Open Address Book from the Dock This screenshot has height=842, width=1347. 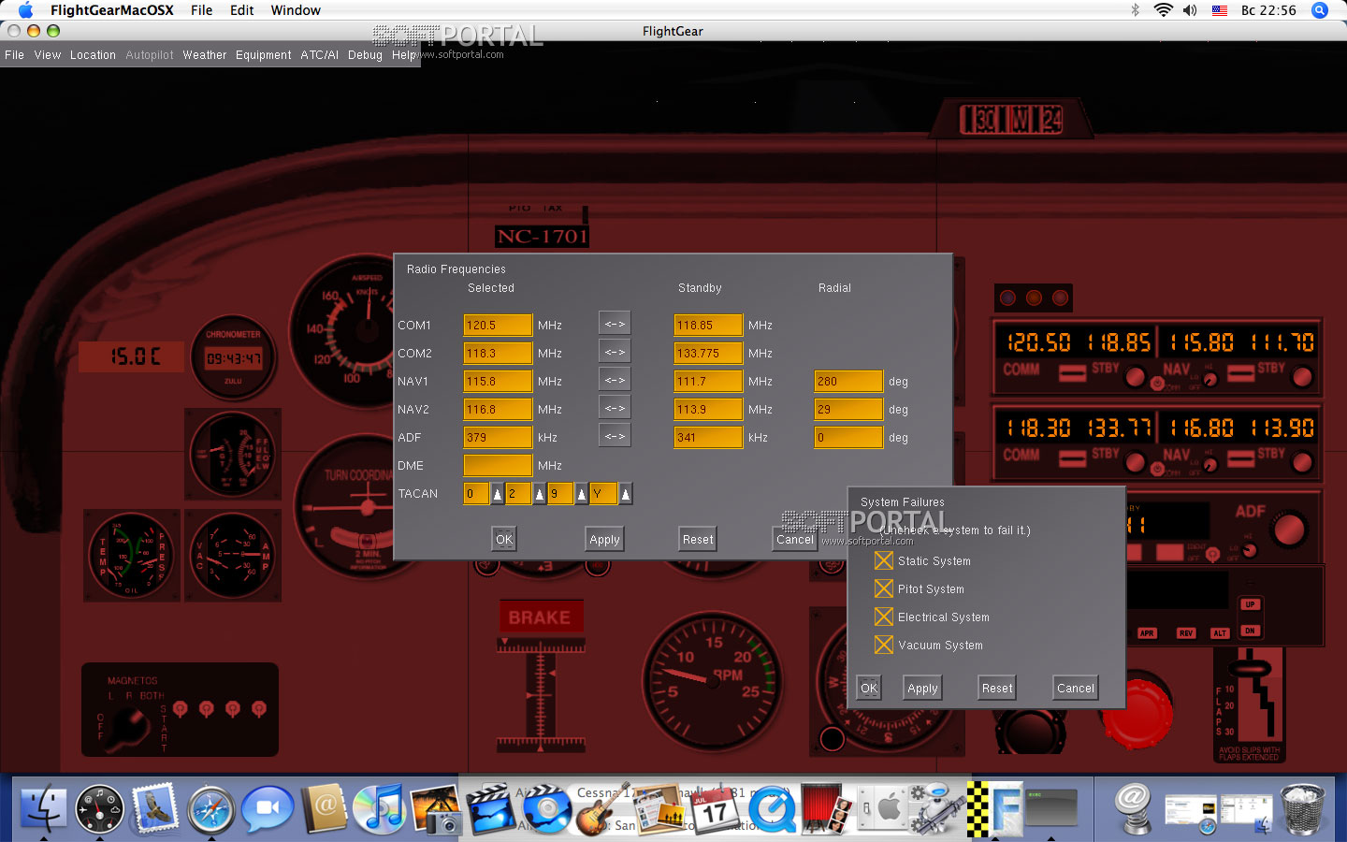point(324,808)
